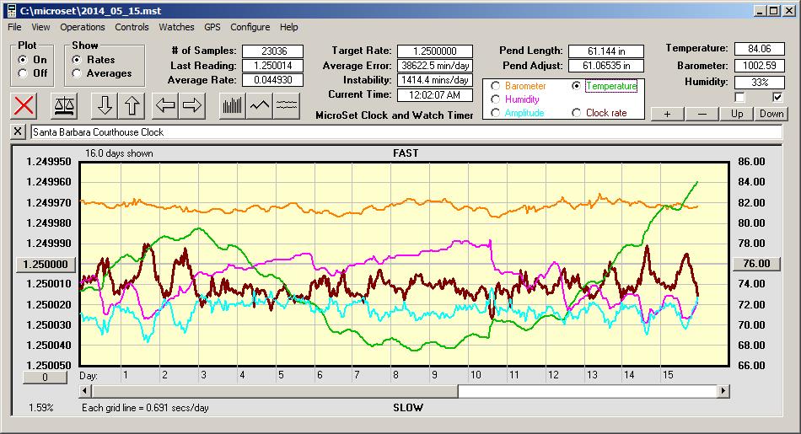Click the Average Error value box
801x434 pixels.
[x=435, y=66]
